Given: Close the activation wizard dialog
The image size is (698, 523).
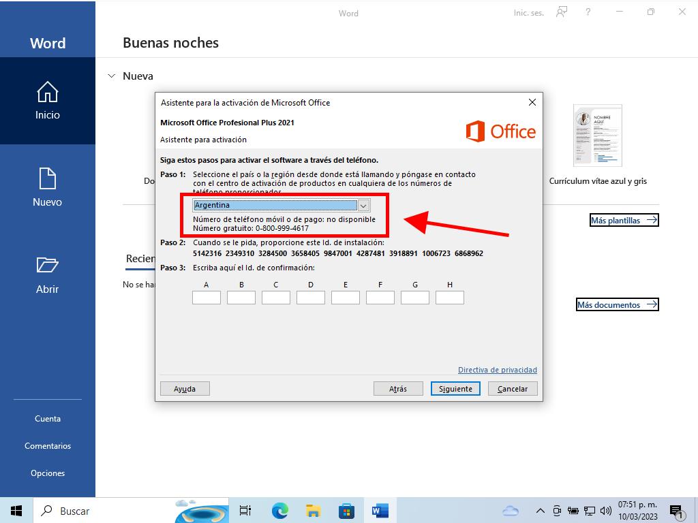Looking at the screenshot, I should [532, 103].
